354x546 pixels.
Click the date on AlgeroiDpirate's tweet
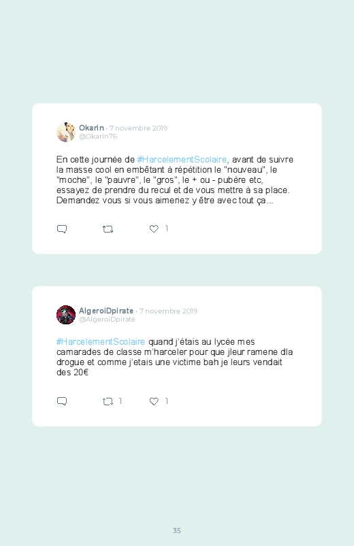168,311
